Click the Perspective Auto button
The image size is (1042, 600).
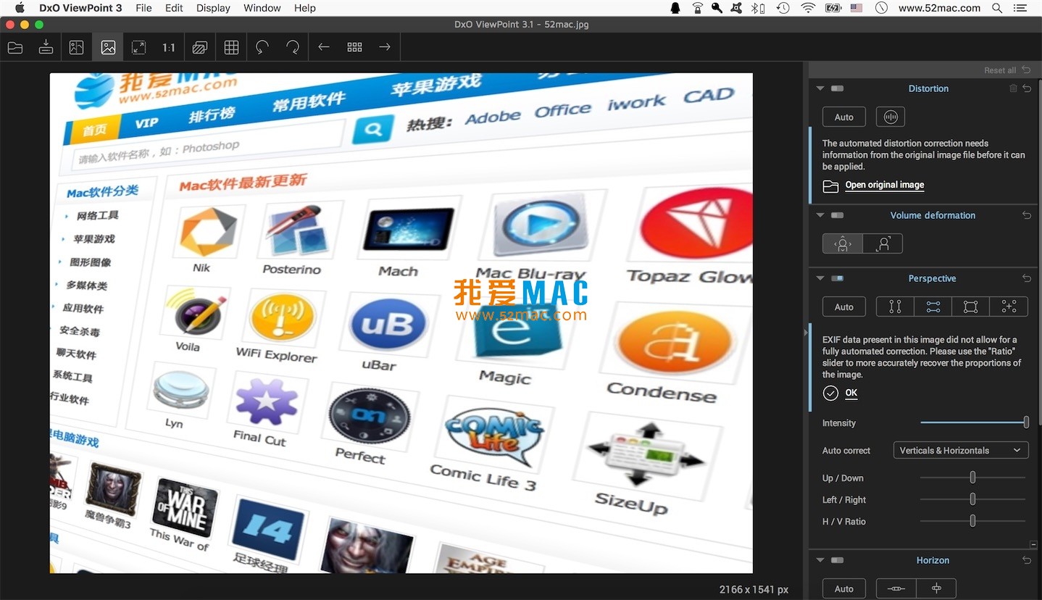click(x=844, y=307)
